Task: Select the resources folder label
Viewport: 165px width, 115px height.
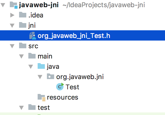Action: click(62, 97)
